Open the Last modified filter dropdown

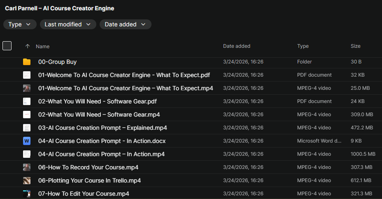(68, 24)
